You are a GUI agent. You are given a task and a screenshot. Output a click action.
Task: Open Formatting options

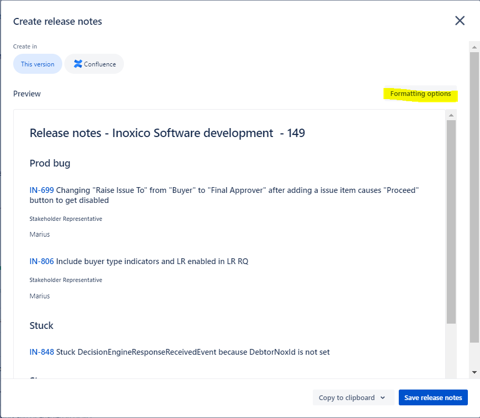click(x=420, y=94)
